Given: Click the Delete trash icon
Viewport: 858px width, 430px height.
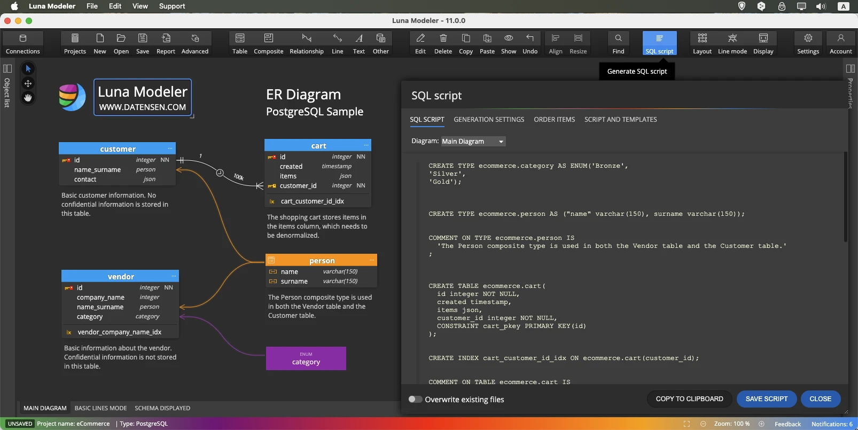Looking at the screenshot, I should pyautogui.click(x=443, y=43).
